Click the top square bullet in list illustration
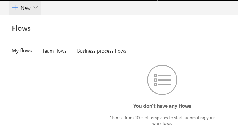Screen dimensions: 238x133 point(155,76)
